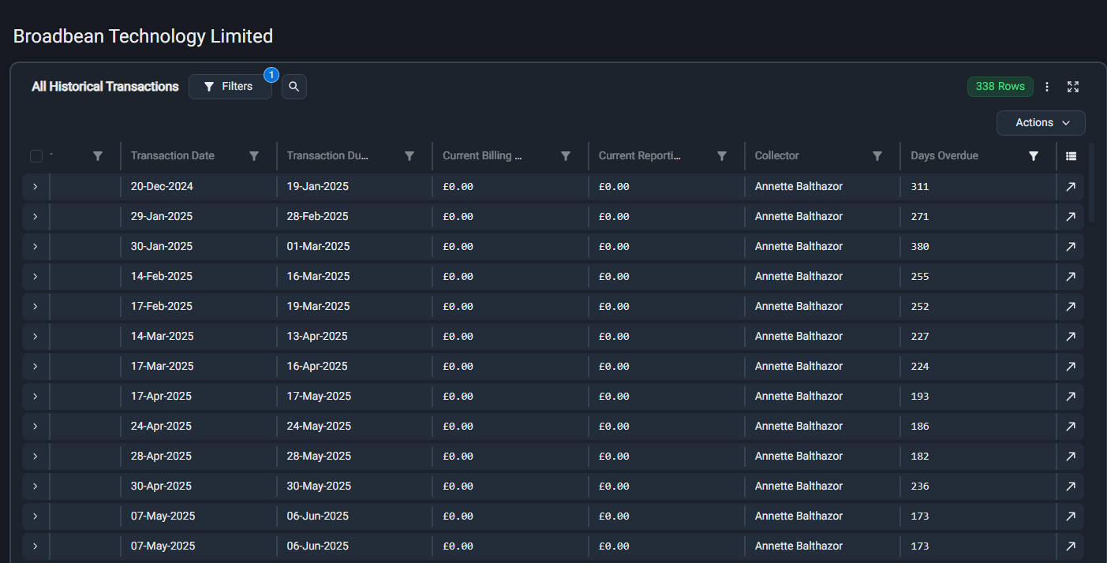Image resolution: width=1107 pixels, height=563 pixels.
Task: Expand the 14-Feb-2025 row
Action: point(35,277)
